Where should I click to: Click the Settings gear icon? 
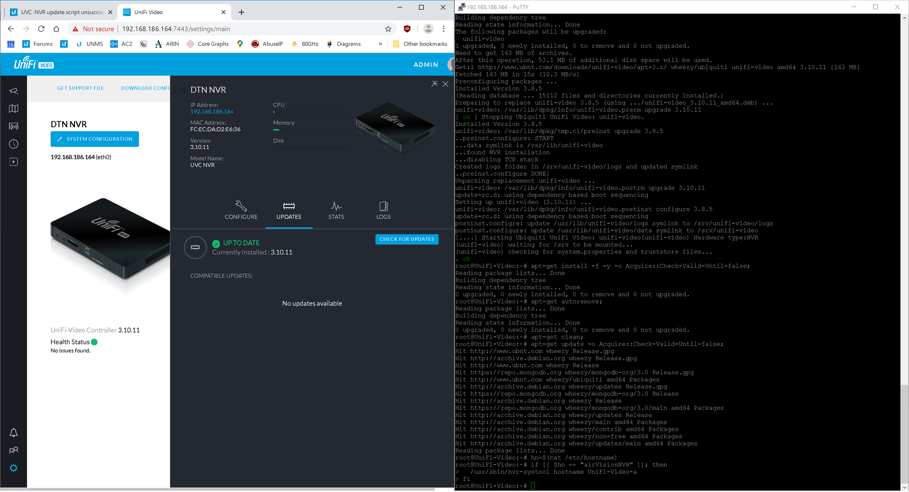[14, 468]
